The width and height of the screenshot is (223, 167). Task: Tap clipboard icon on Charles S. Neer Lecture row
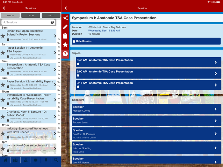tap(8, 120)
